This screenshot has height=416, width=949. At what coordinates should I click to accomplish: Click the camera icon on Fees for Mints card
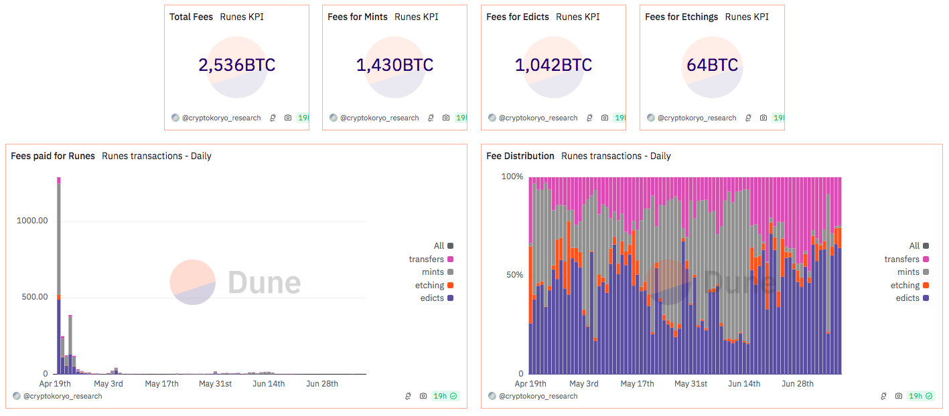pyautogui.click(x=446, y=118)
